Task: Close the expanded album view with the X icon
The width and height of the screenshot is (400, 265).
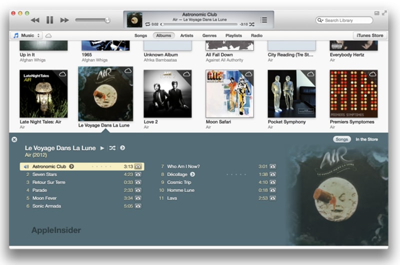Action: [x=14, y=140]
